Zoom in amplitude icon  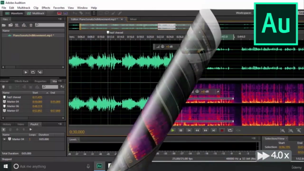coord(283,131)
